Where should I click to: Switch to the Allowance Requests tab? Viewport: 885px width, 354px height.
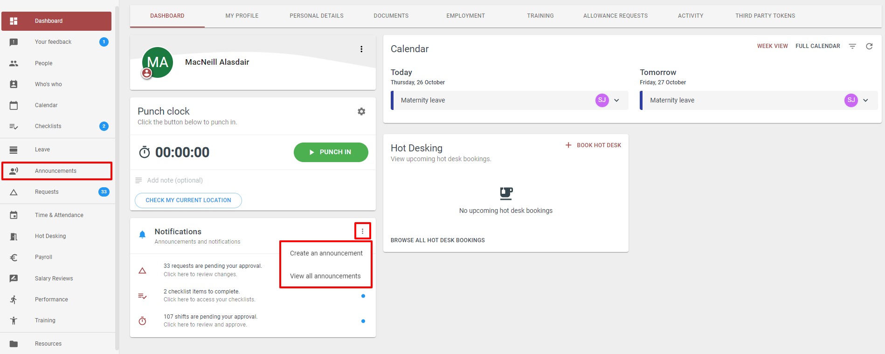615,16
